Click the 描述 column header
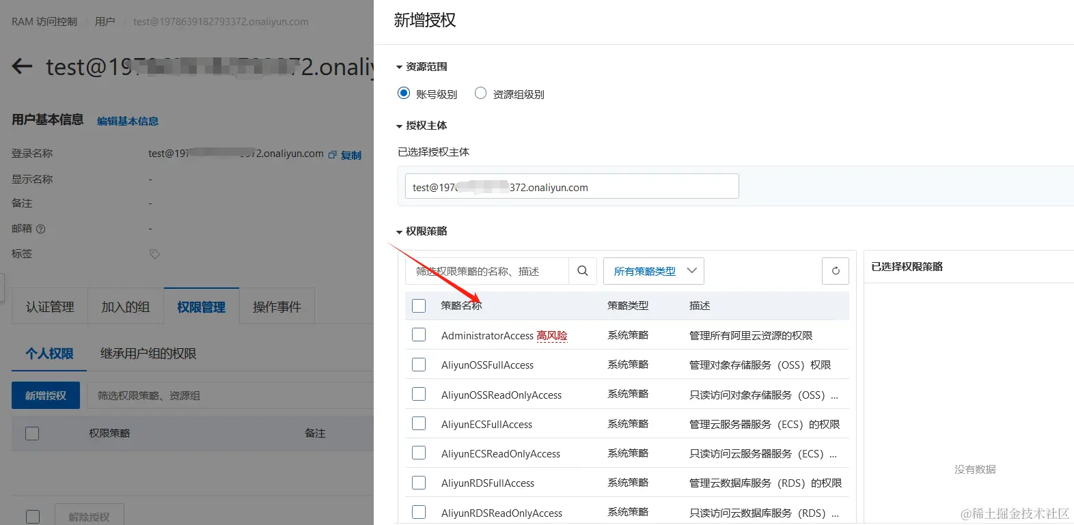1074x525 pixels. click(700, 305)
